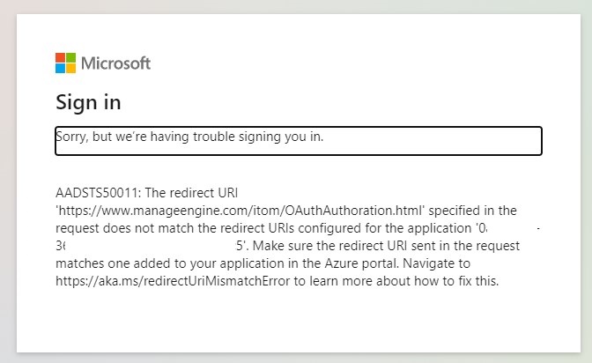Image resolution: width=592 pixels, height=363 pixels.
Task: Focus the 'Sorry, but we're having trouble' box
Action: click(298, 141)
